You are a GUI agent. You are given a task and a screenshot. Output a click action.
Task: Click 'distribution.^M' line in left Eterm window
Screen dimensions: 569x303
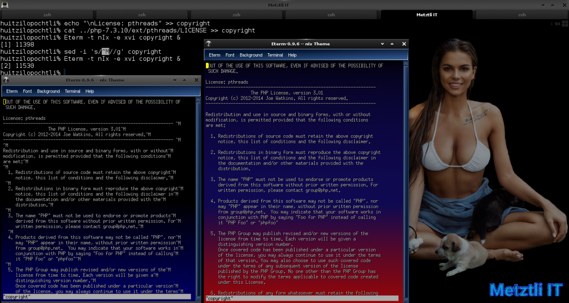click(x=34, y=205)
